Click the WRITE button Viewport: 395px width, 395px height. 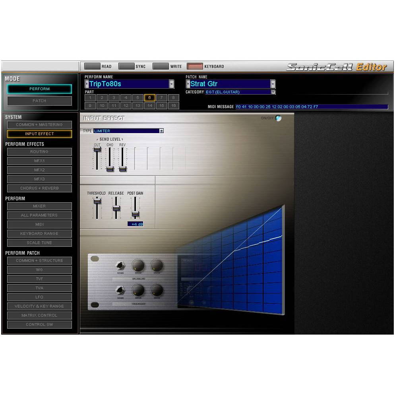(161, 66)
